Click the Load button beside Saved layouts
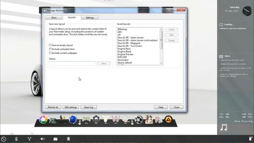The image size is (254, 143). click(x=171, y=29)
